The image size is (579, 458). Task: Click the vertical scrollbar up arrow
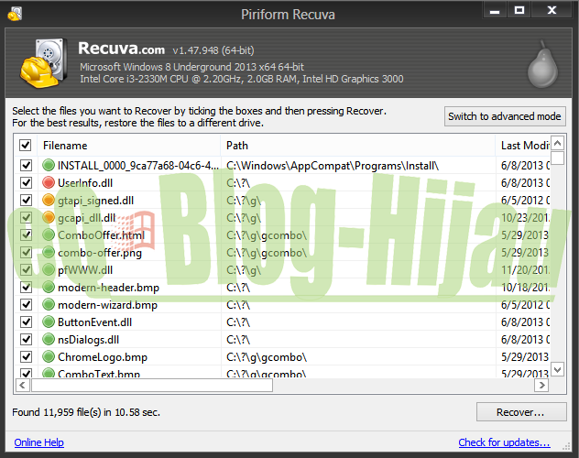(558, 143)
